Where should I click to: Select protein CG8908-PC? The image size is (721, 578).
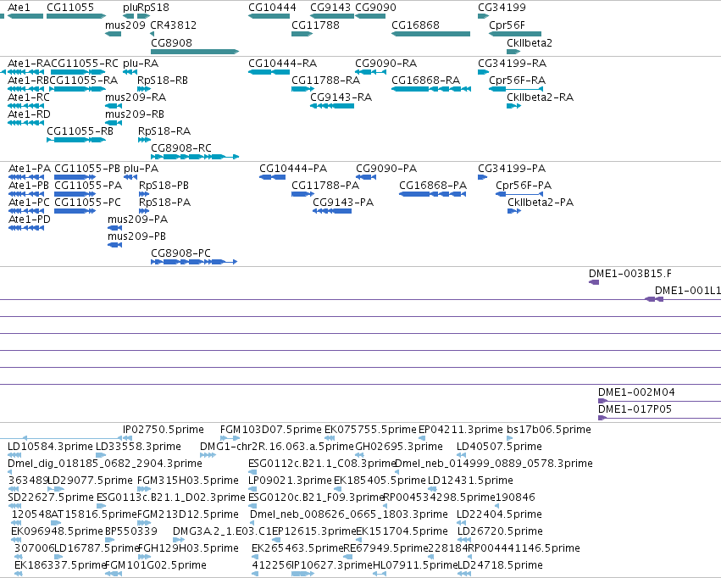194,262
